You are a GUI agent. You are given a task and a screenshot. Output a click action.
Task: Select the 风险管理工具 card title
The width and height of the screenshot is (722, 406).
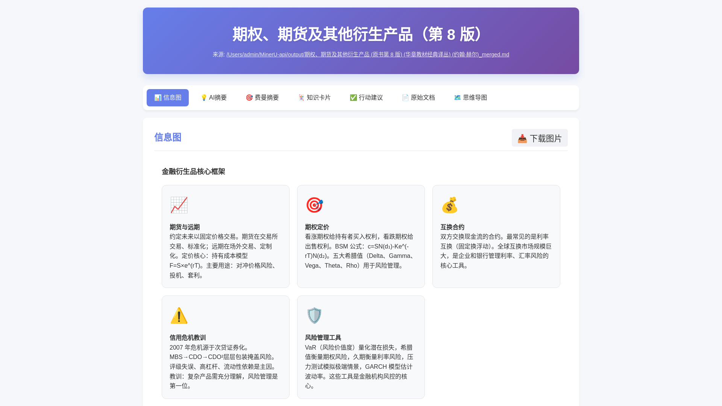tap(323, 338)
